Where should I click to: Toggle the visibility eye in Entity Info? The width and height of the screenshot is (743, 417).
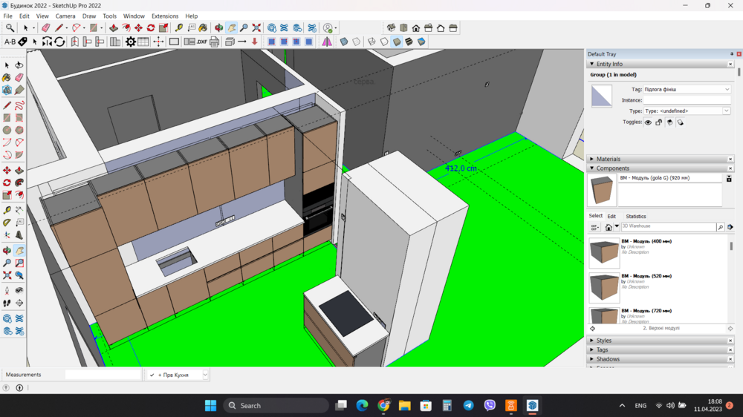click(x=648, y=122)
